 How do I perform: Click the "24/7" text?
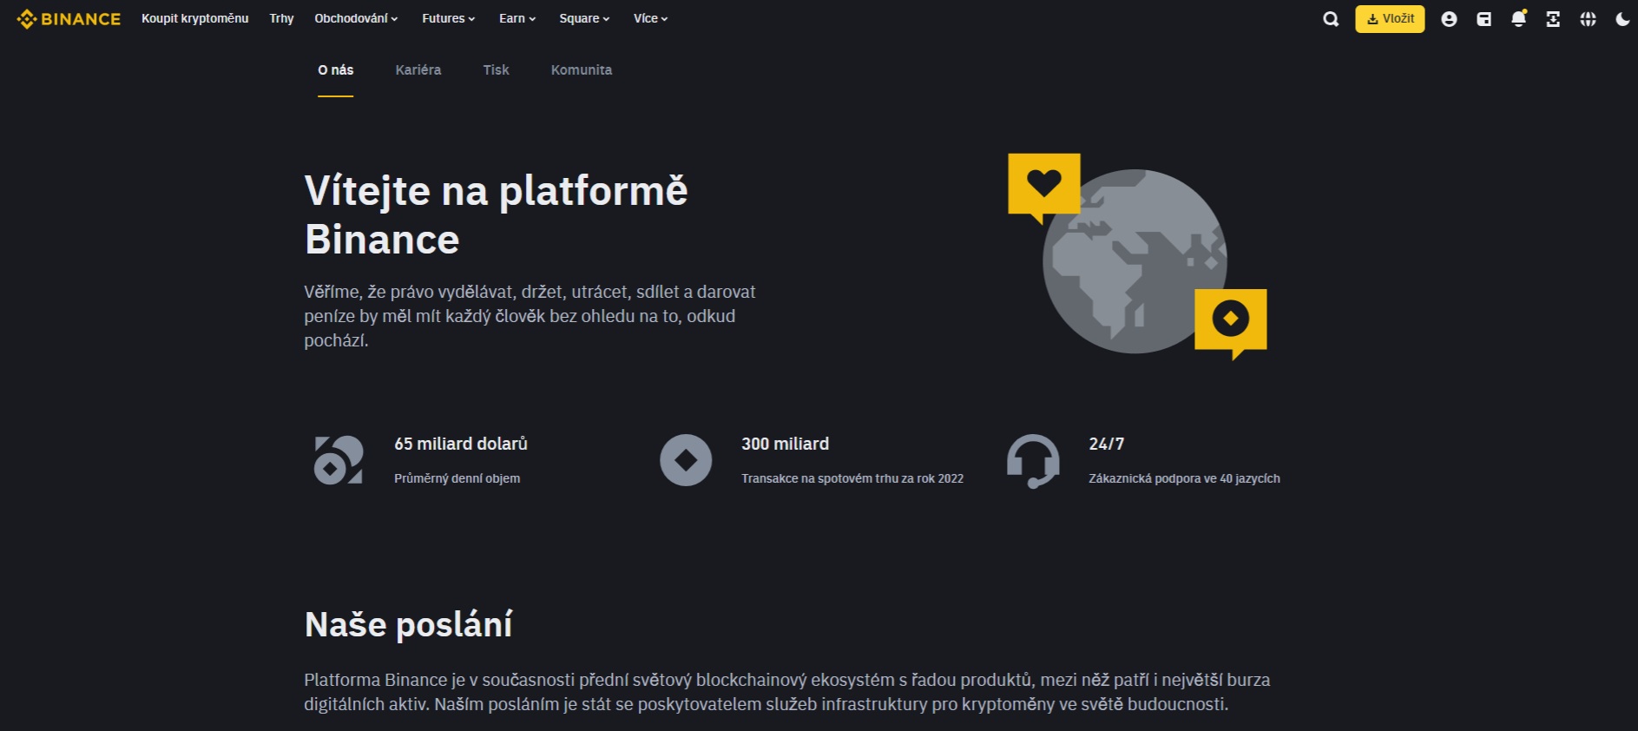pos(1107,444)
